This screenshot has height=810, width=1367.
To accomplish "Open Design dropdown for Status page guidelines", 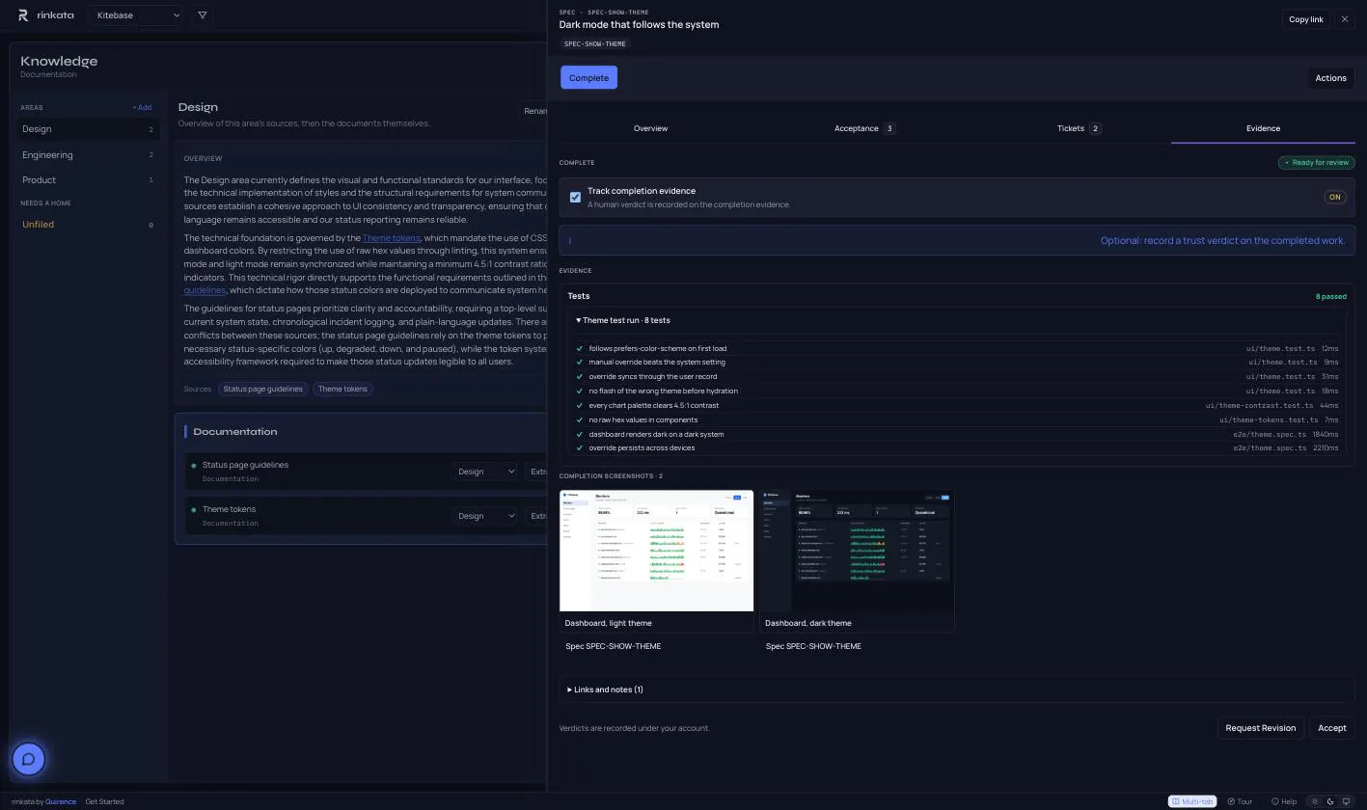I will pos(485,472).
